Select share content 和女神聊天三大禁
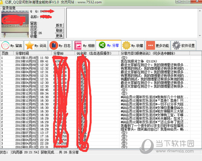 [x=154, y=111]
